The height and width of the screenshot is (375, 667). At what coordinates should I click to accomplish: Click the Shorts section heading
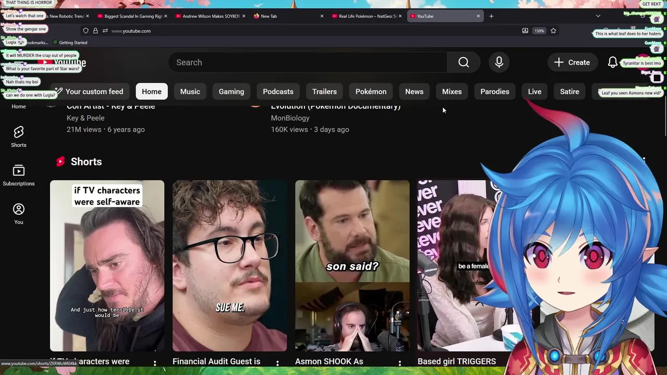(x=86, y=161)
